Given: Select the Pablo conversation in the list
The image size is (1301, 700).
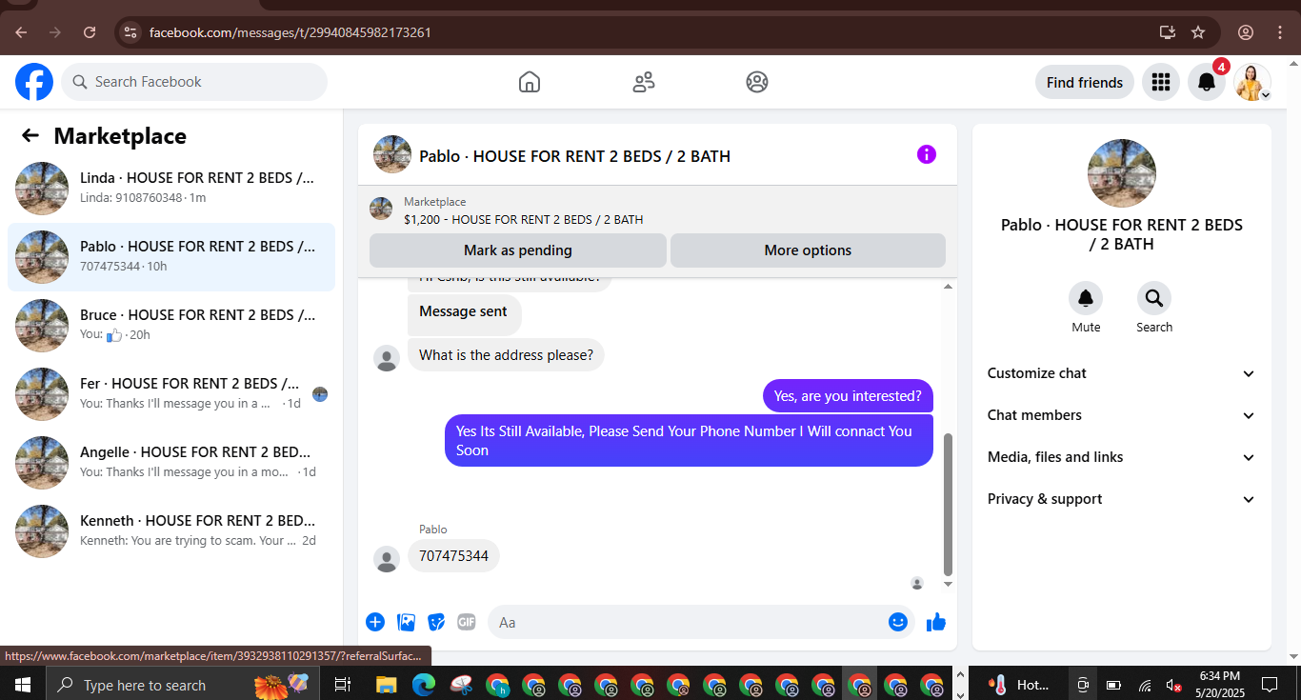Looking at the screenshot, I should click(171, 257).
